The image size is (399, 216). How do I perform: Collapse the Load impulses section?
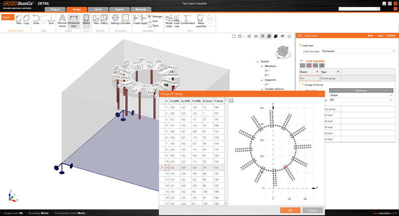301,61
